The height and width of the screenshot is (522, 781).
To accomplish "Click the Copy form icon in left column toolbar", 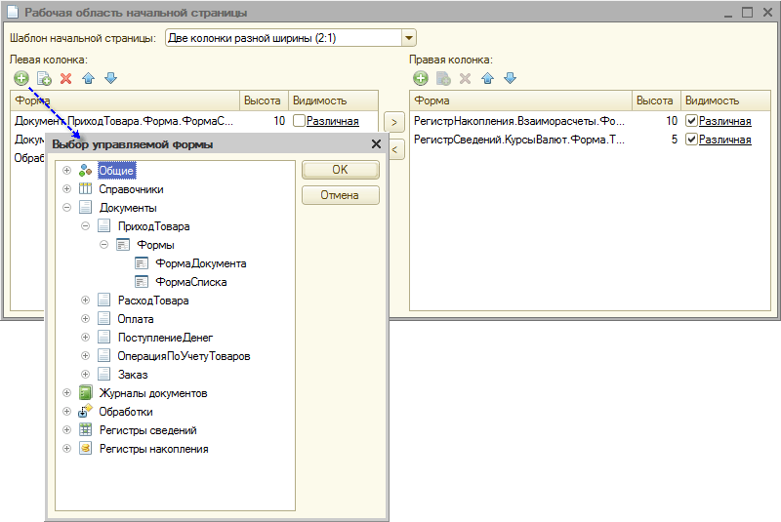I will (x=44, y=78).
